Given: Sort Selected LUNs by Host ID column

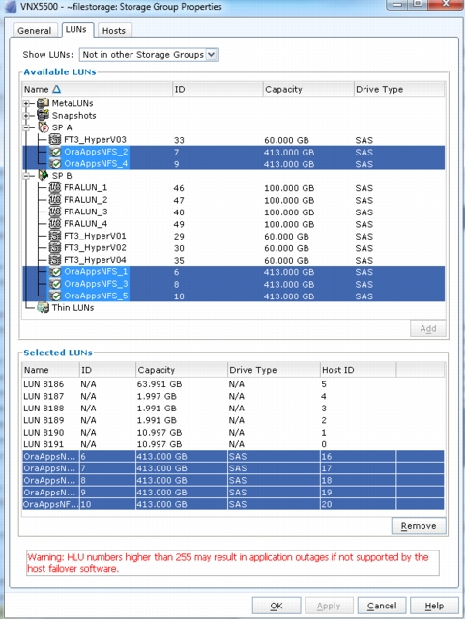Looking at the screenshot, I should click(x=358, y=370).
